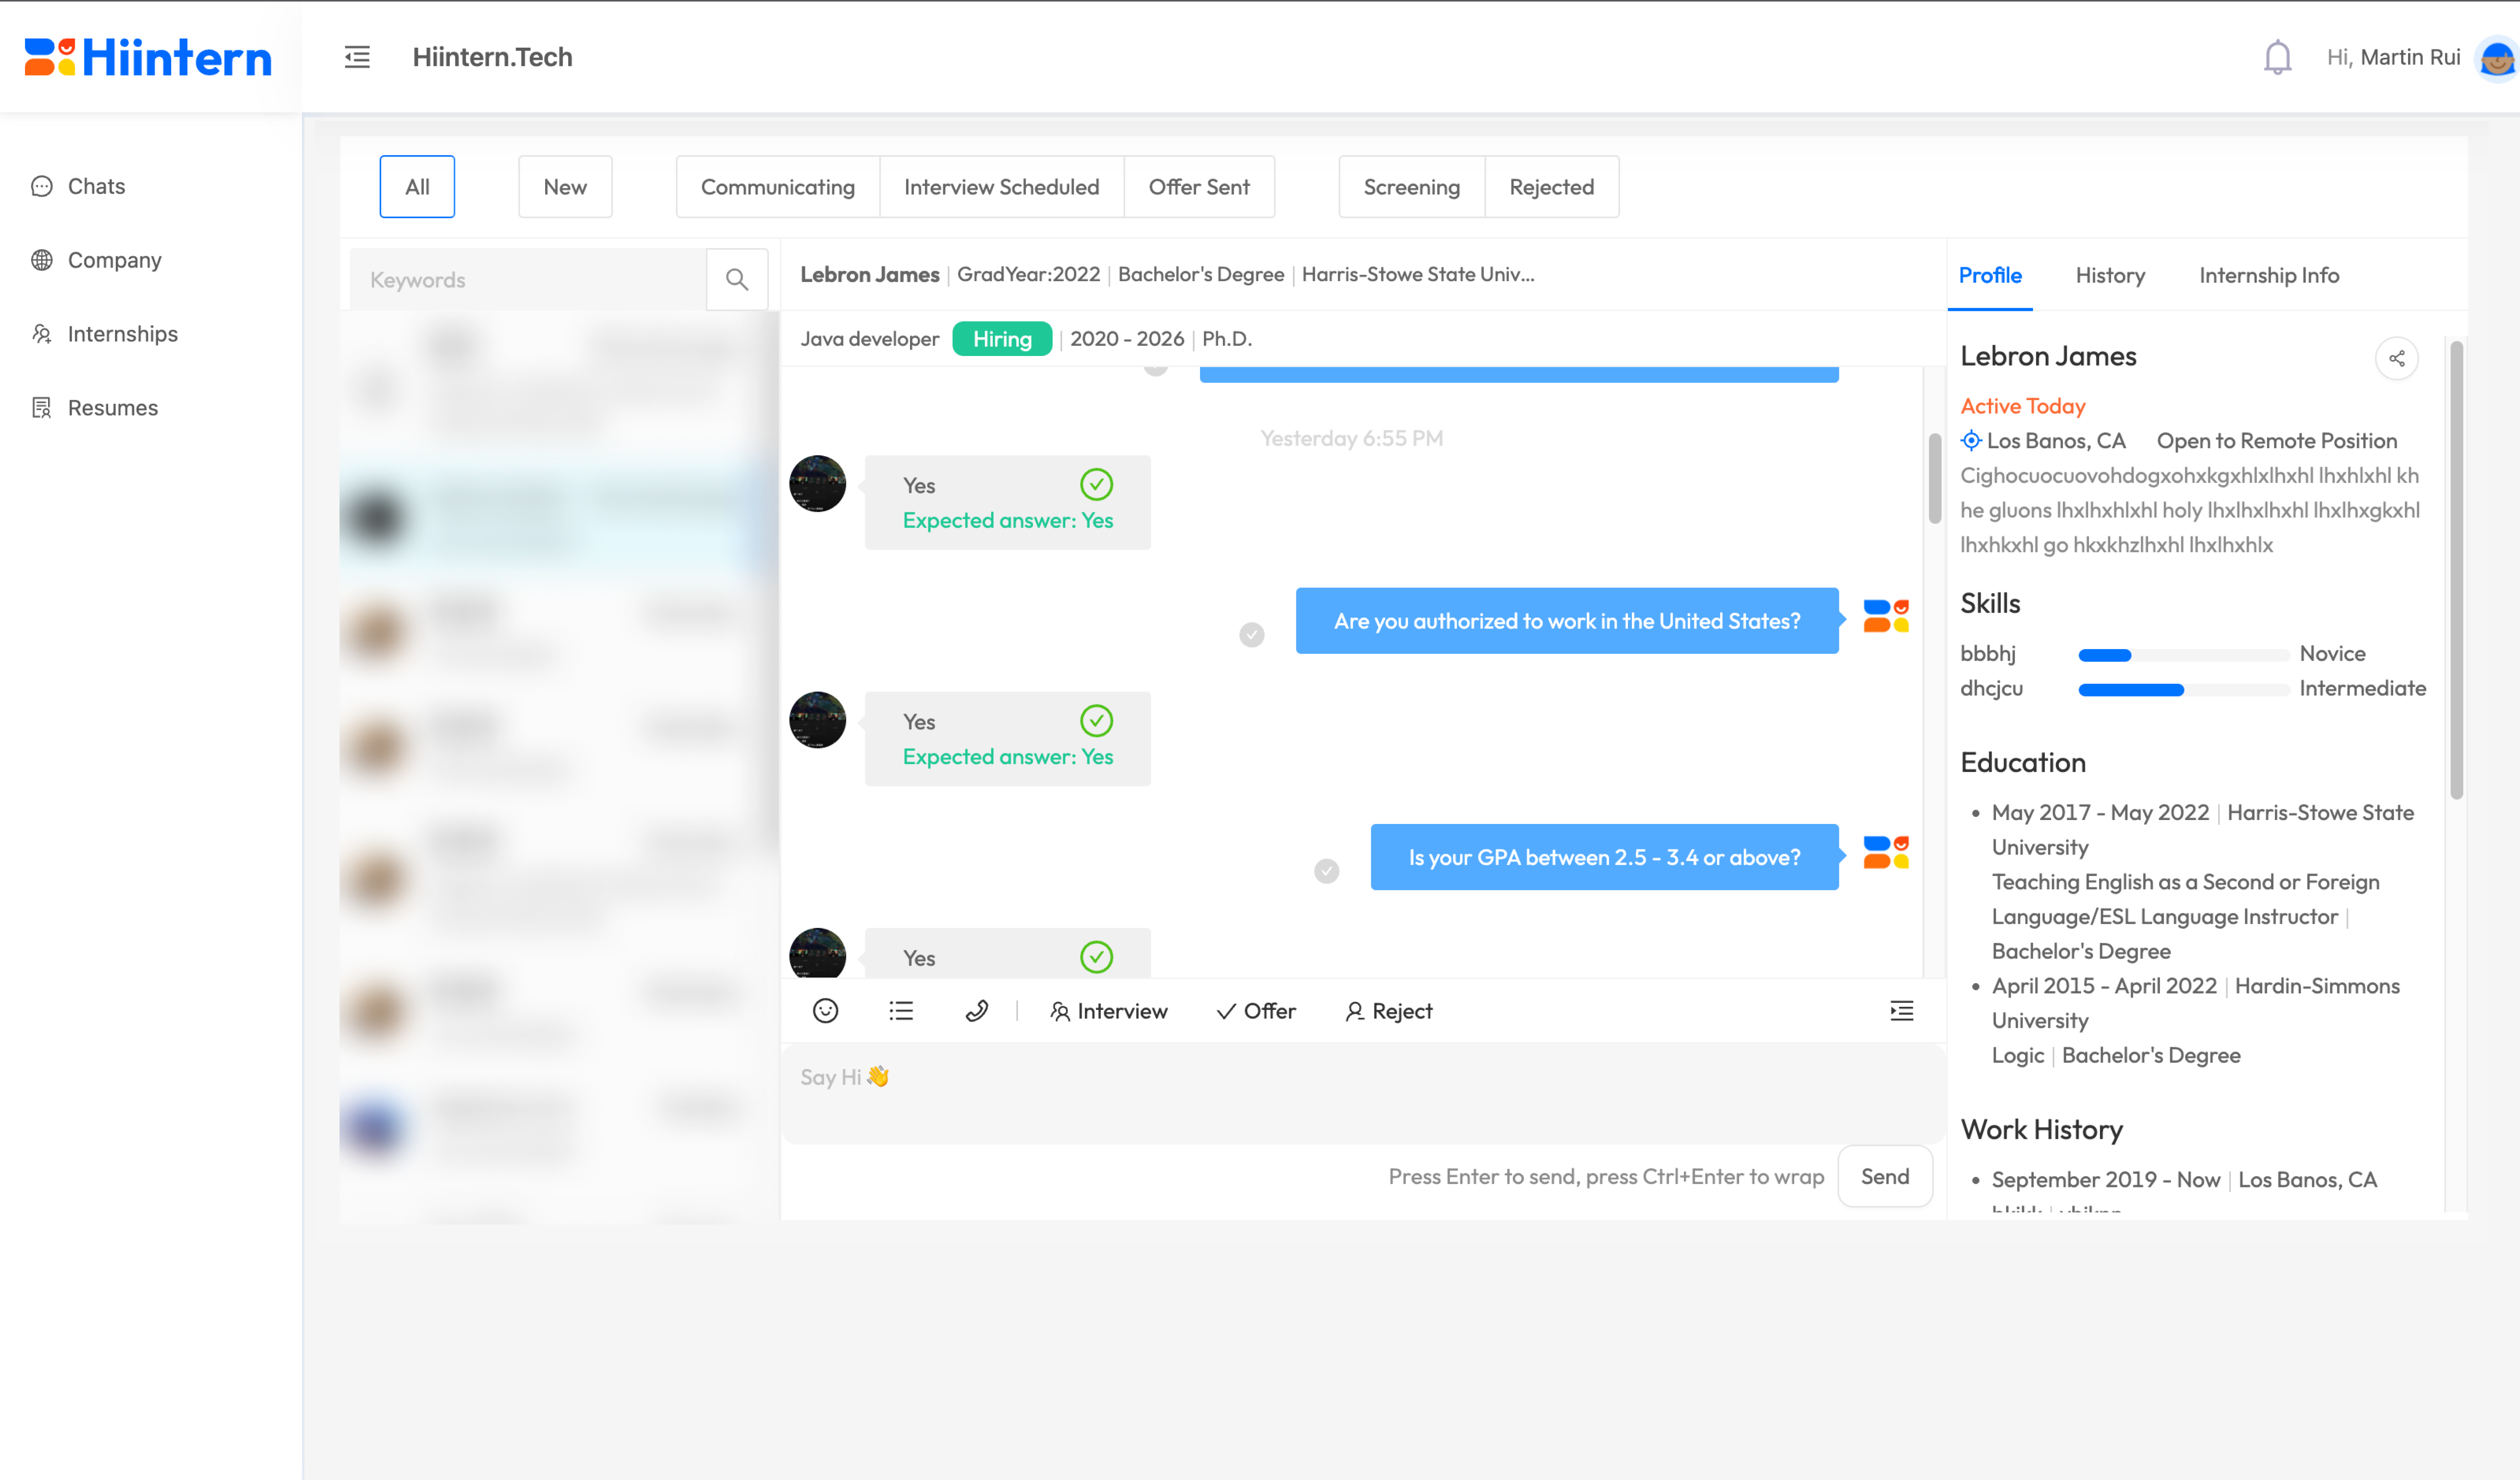Toggle the right panel expand icon
The width and height of the screenshot is (2520, 1480).
pyautogui.click(x=1901, y=1011)
